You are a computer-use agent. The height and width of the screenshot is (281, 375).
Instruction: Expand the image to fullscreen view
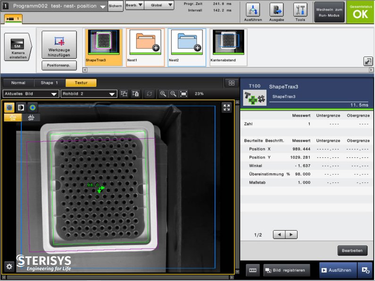coord(226,108)
